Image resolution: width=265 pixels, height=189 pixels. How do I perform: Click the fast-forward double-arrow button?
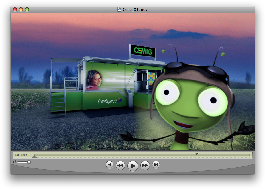point(145,165)
